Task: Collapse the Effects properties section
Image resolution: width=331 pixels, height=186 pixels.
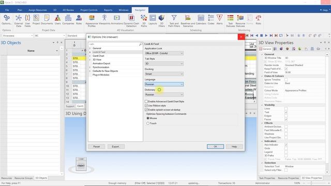Action: (x=262, y=123)
